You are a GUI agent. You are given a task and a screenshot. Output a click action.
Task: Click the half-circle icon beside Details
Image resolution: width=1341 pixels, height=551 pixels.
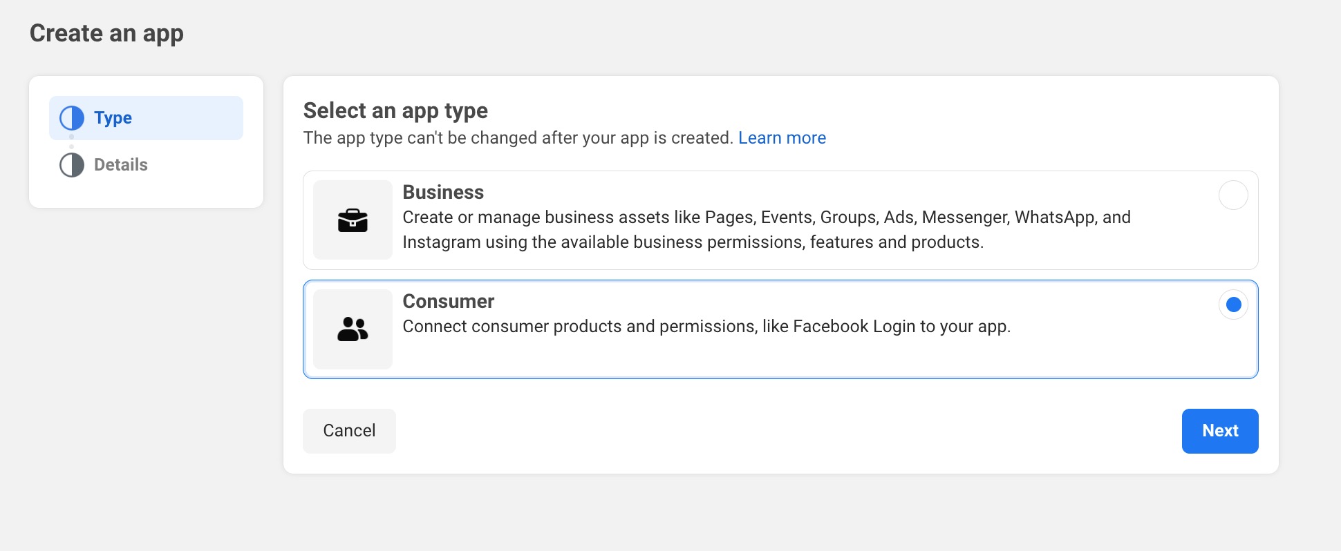[72, 165]
